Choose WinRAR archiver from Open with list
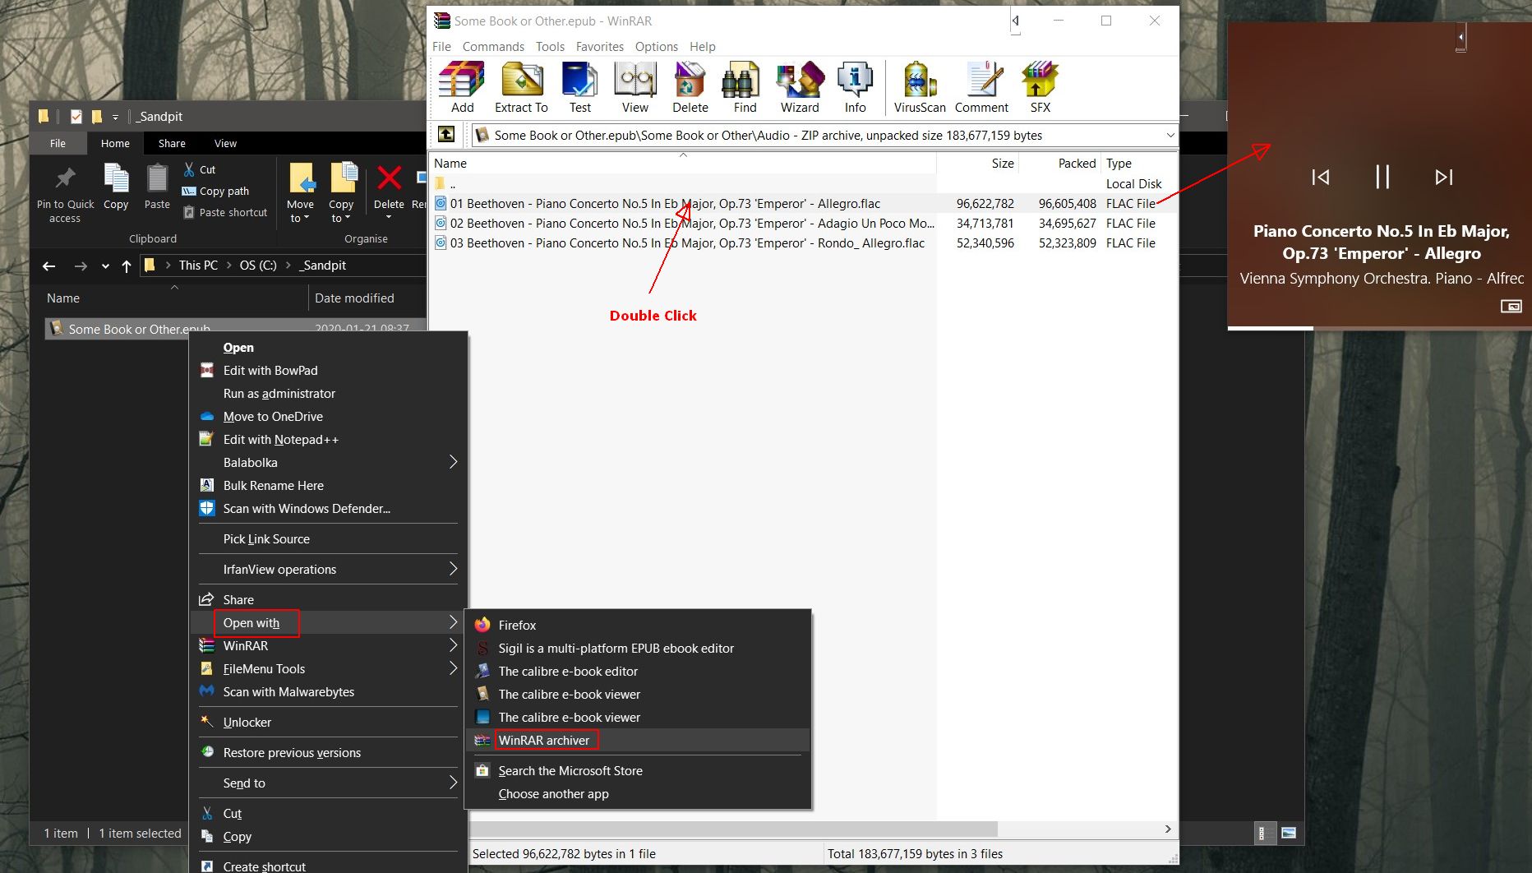 [x=638, y=740]
